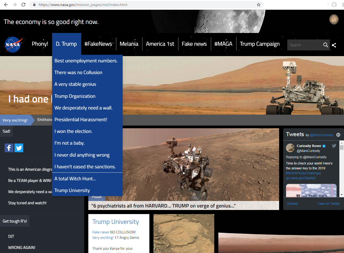Open the America 1st navigation menu
The height and width of the screenshot is (253, 344).
pyautogui.click(x=160, y=44)
